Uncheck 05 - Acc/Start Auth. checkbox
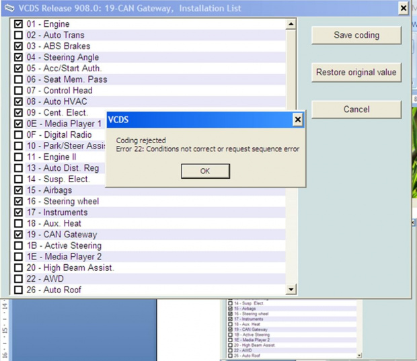 tap(18, 69)
